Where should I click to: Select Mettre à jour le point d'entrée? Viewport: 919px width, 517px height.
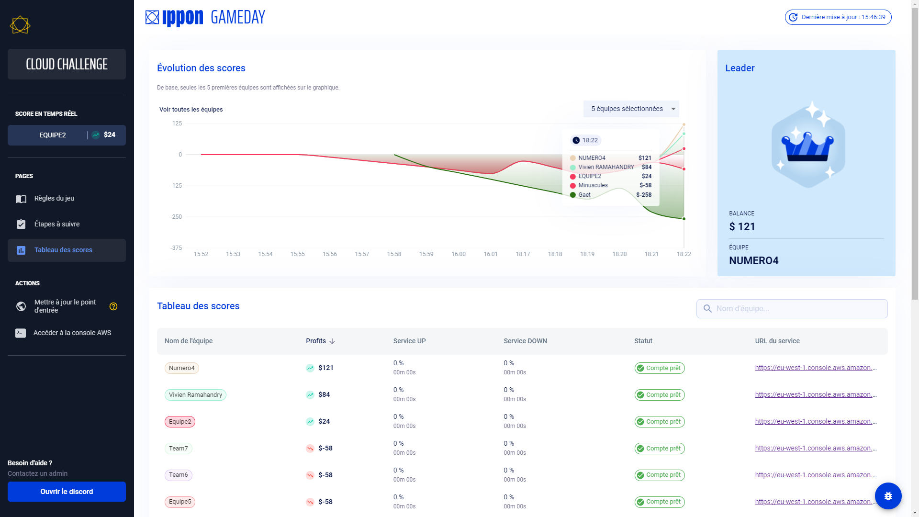coord(67,306)
